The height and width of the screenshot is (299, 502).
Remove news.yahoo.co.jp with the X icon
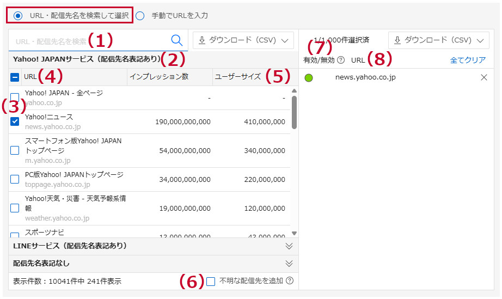[x=483, y=77]
